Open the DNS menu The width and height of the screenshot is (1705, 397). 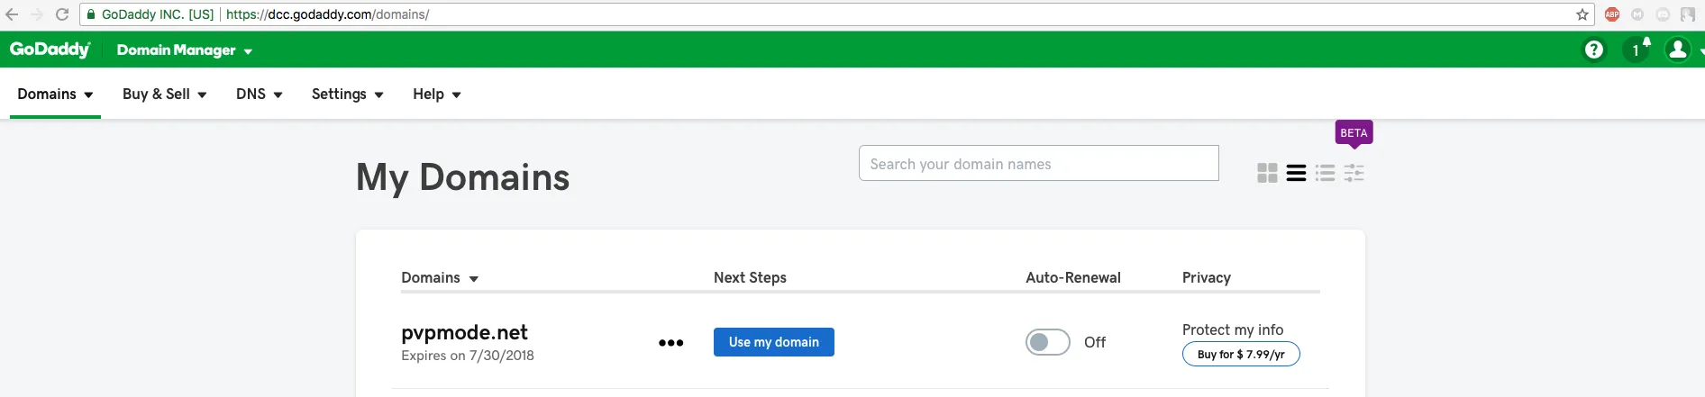click(260, 94)
